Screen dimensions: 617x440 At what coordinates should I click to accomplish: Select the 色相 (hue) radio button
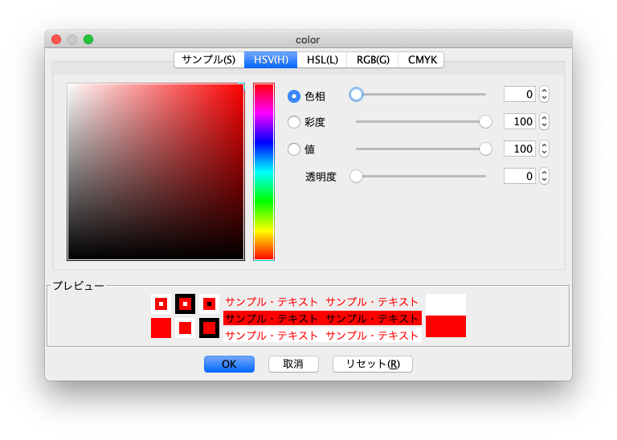[294, 96]
